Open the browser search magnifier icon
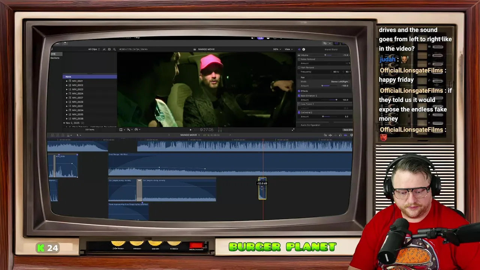 (x=114, y=49)
